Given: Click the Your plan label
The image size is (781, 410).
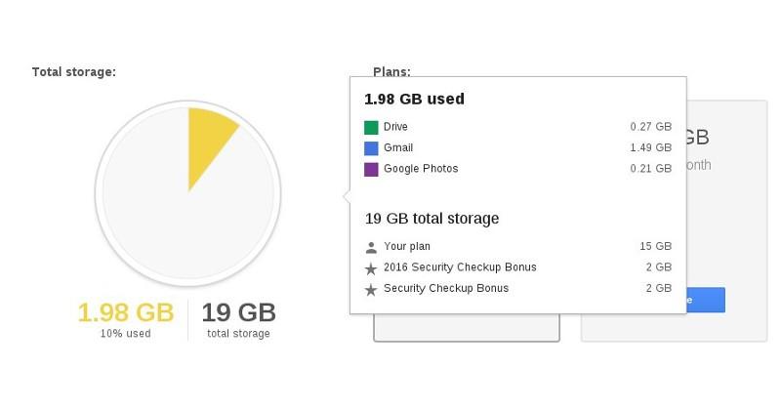Looking at the screenshot, I should [x=406, y=247].
